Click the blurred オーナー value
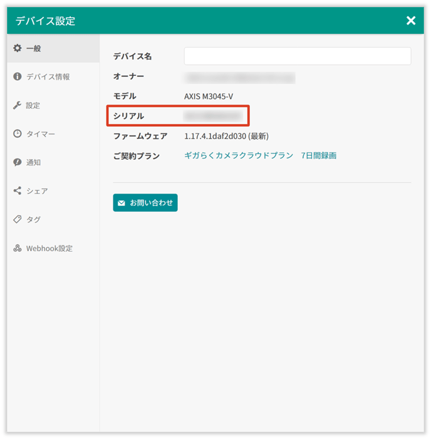 pos(239,77)
